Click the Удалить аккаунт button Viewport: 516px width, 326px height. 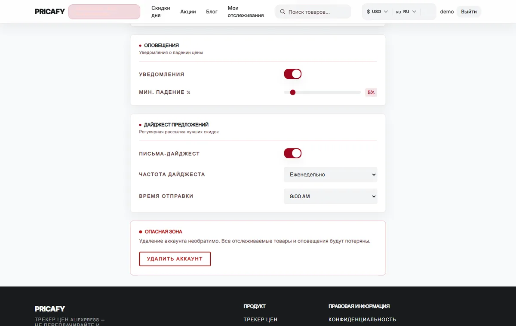point(175,259)
